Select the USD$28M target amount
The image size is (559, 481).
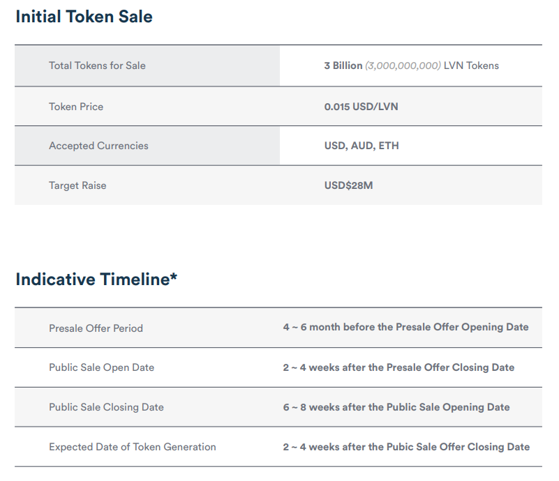(x=348, y=185)
